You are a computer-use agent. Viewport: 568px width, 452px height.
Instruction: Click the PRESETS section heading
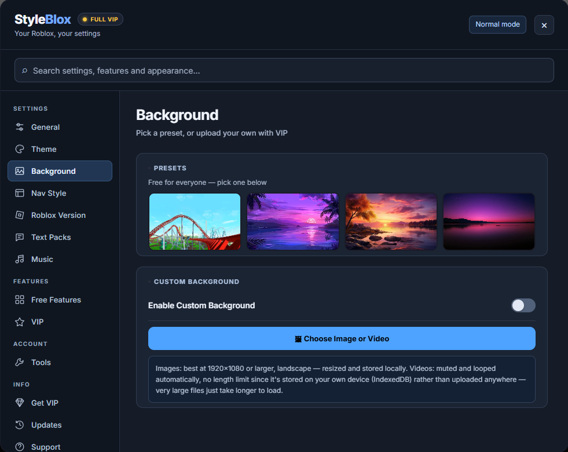point(170,168)
